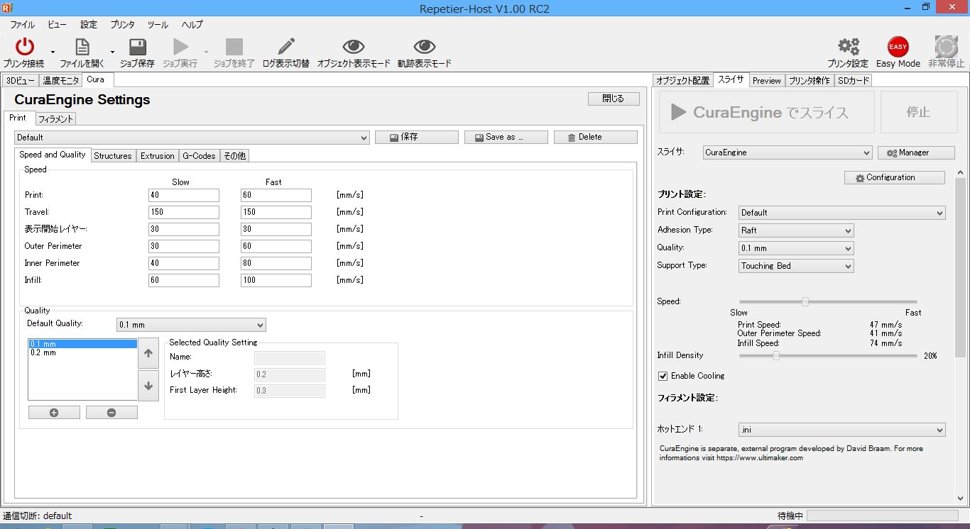Click the ジョブ保存 floppy disk icon
The height and width of the screenshot is (529, 970).
click(x=137, y=47)
